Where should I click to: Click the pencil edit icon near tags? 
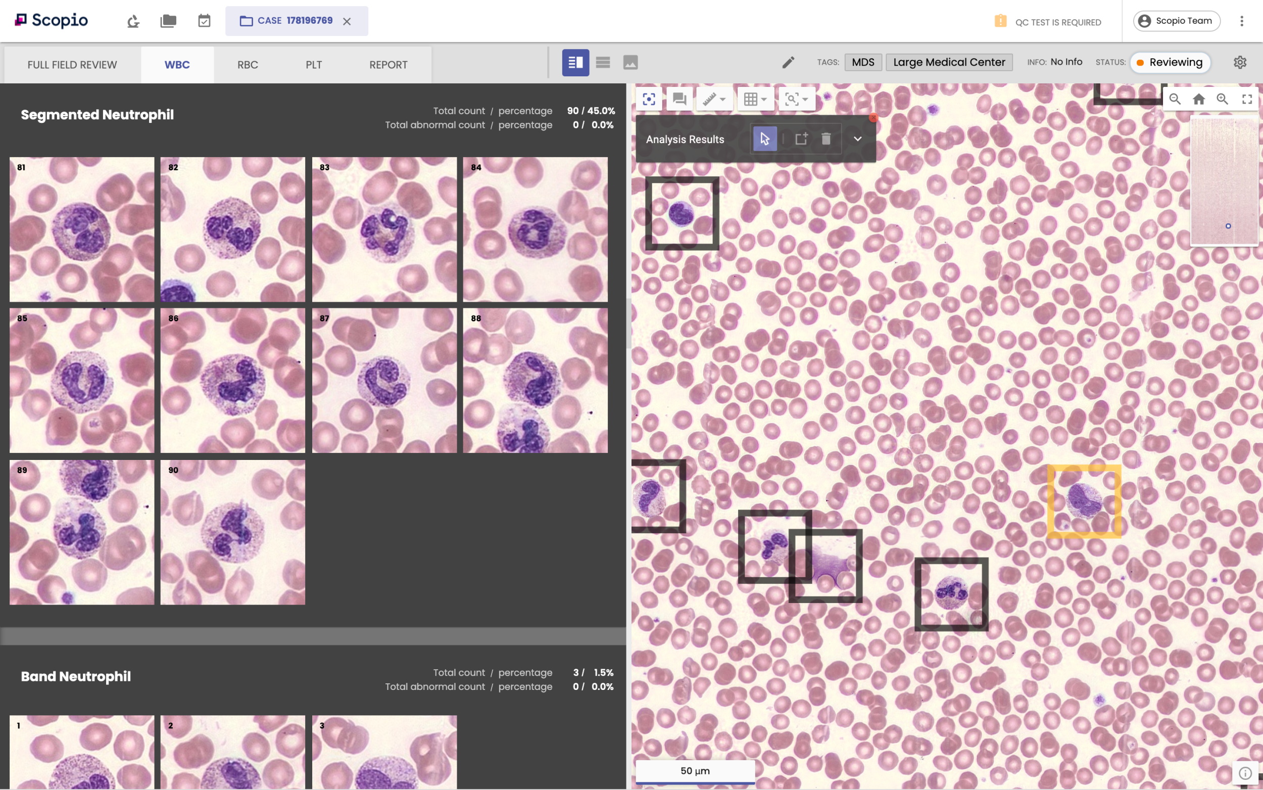[x=788, y=63]
